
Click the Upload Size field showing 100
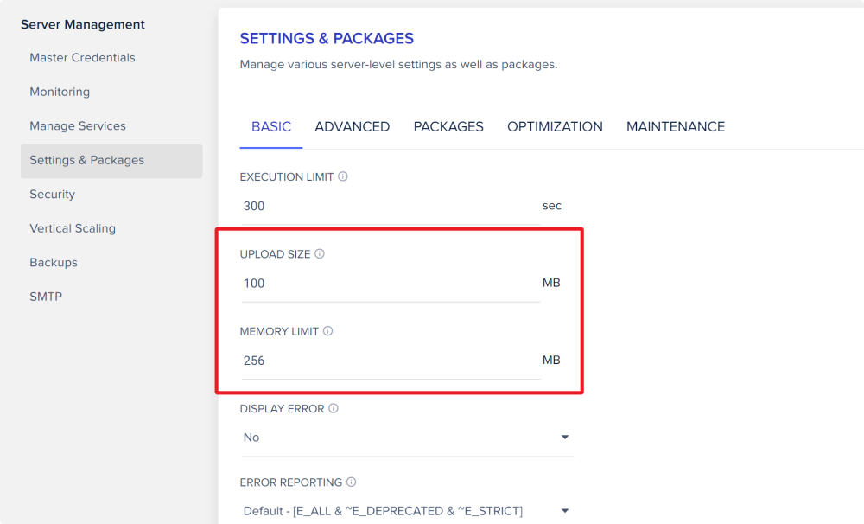coord(391,284)
